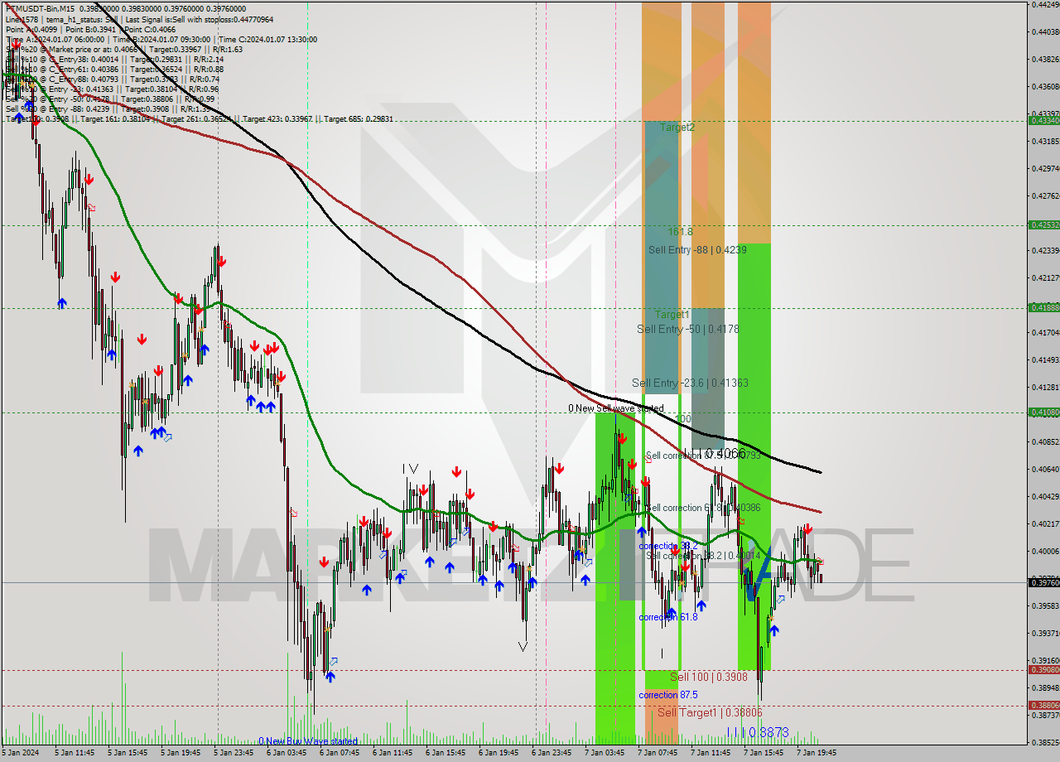This screenshot has height=762, width=1060.
Task: Click the 'FTMUSDT-Bin,M15' symbol title
Action: (x=40, y=8)
